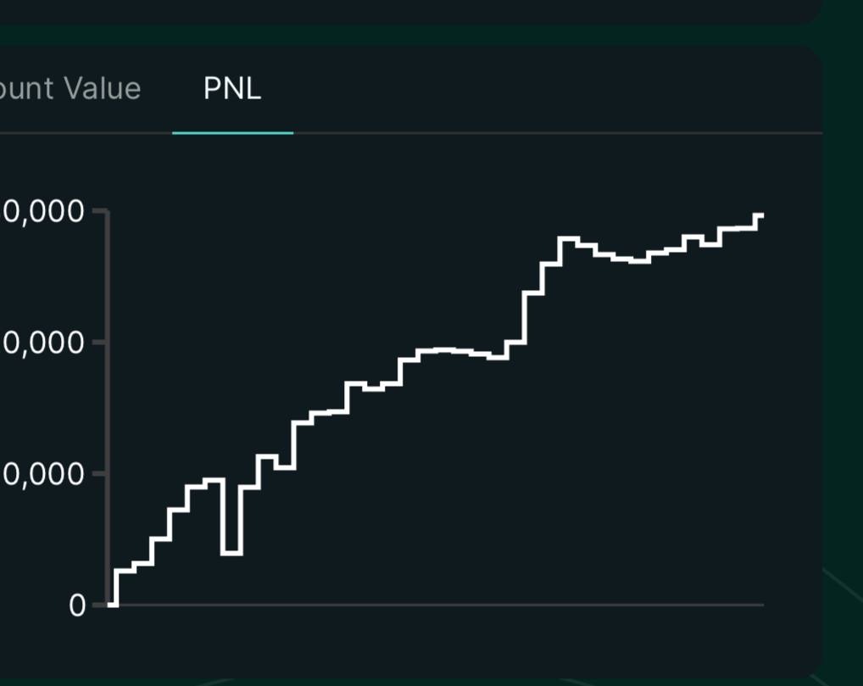Image resolution: width=863 pixels, height=686 pixels.
Task: Switch to the PNL tab
Action: pos(232,88)
